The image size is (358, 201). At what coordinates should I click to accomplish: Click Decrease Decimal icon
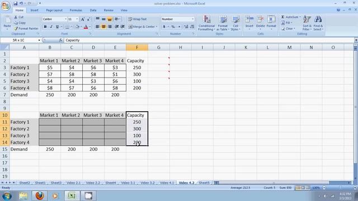point(192,27)
